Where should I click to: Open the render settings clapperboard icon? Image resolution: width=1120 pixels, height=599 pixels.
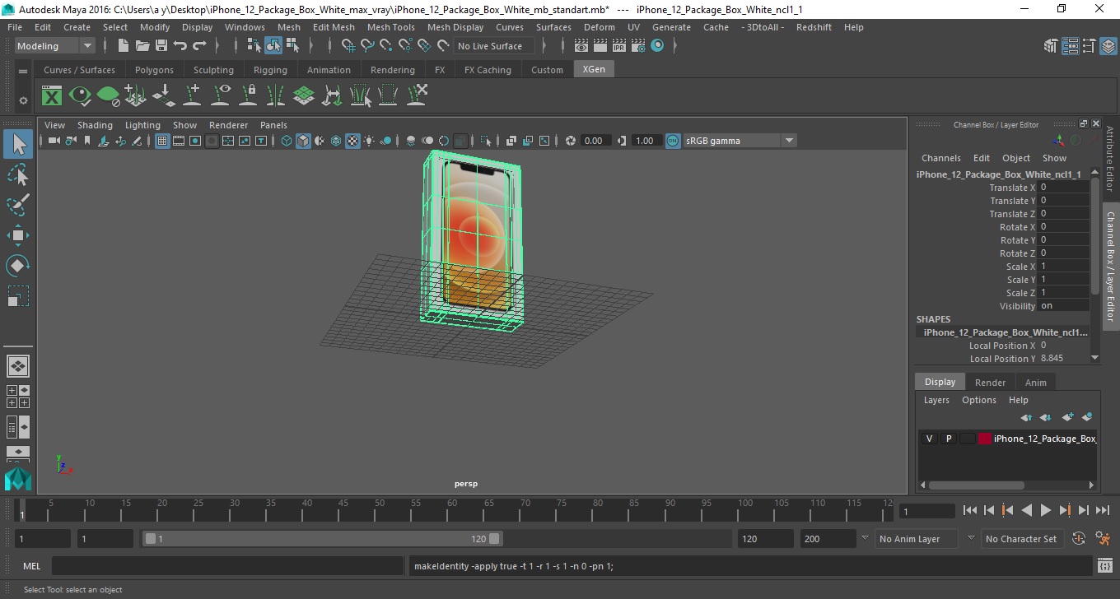coord(638,46)
